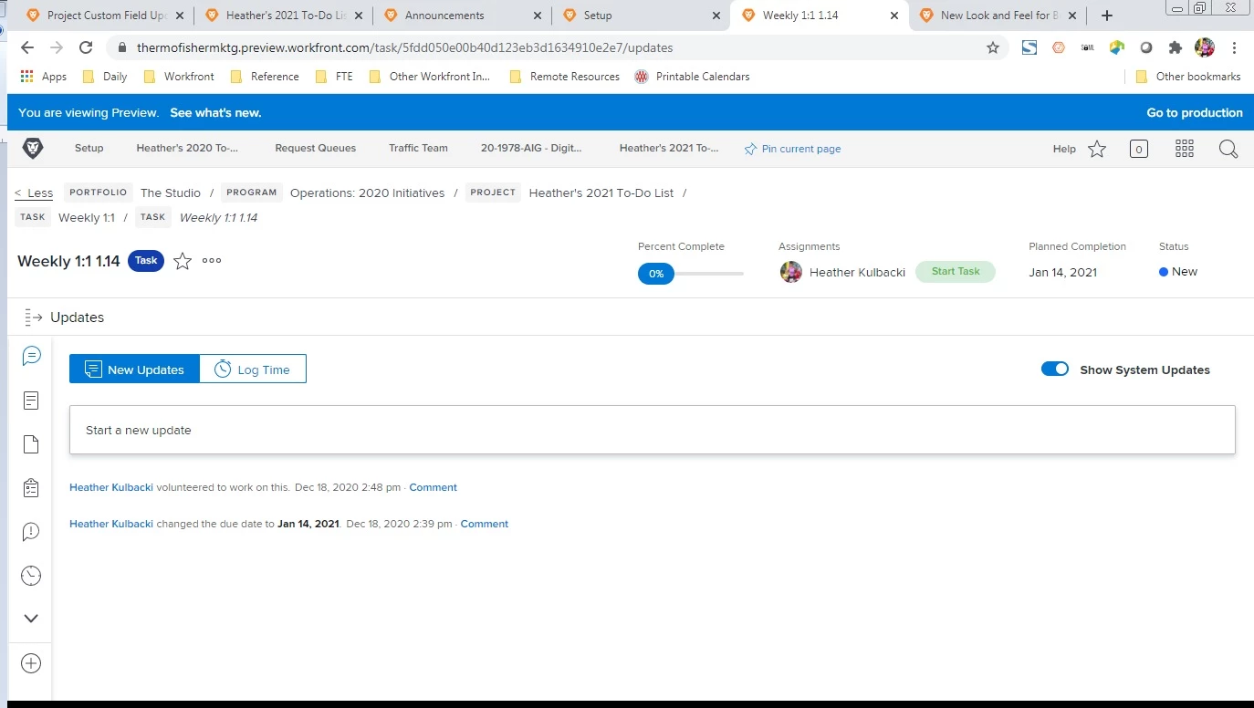Click Go to production link
The image size is (1254, 708).
point(1195,112)
